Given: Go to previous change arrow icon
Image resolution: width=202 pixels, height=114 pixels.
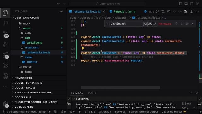Looking at the screenshot, I should [x=169, y=11].
